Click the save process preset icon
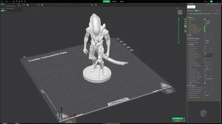The width and height of the screenshot is (222, 124). [215, 14]
